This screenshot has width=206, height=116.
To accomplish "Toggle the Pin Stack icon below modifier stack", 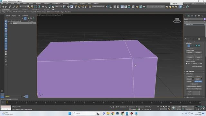I will [185, 39].
